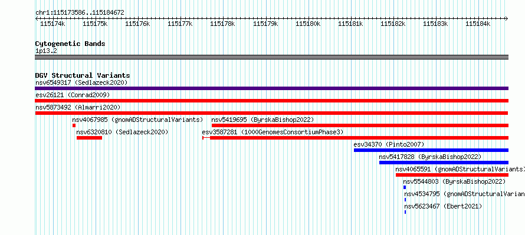Open the esv26121 (Conrad2009) variant label
The width and height of the screenshot is (525, 235).
(73, 95)
